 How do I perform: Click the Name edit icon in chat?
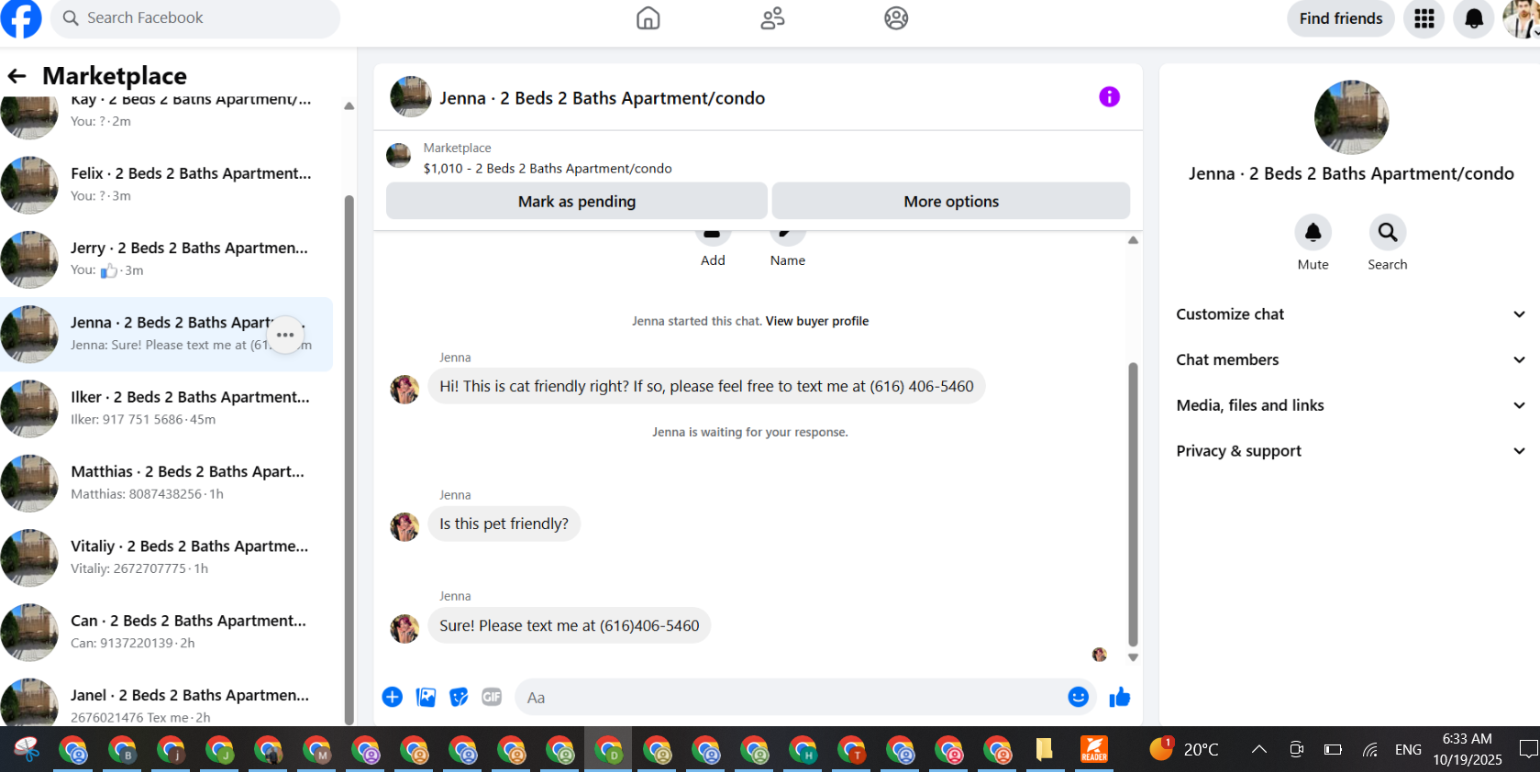tap(788, 237)
